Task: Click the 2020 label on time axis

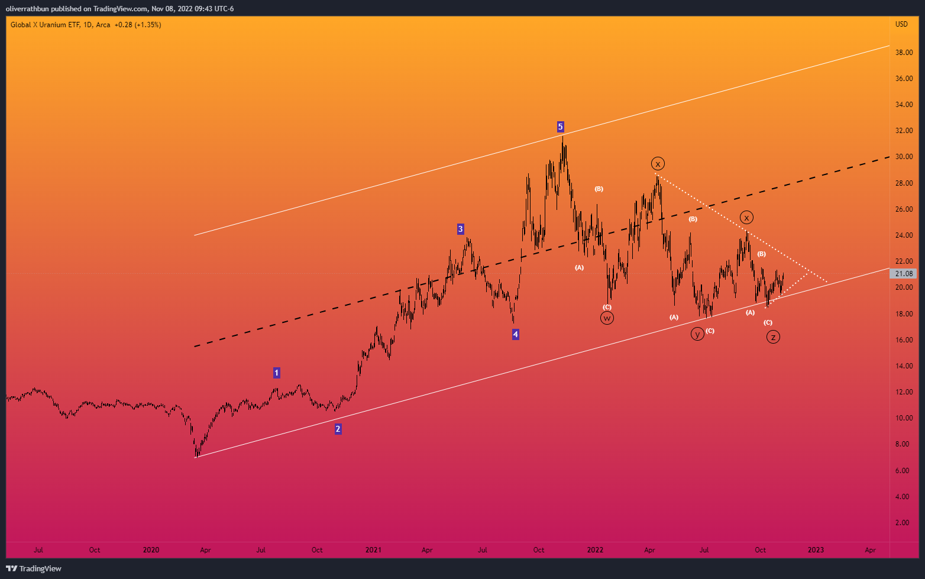Action: pos(151,550)
